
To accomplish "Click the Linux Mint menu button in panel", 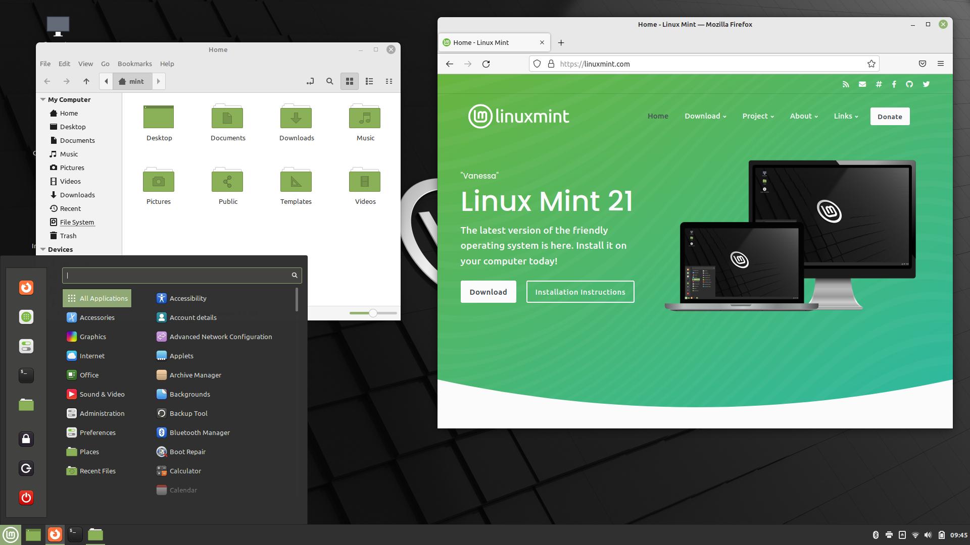I will tap(11, 534).
